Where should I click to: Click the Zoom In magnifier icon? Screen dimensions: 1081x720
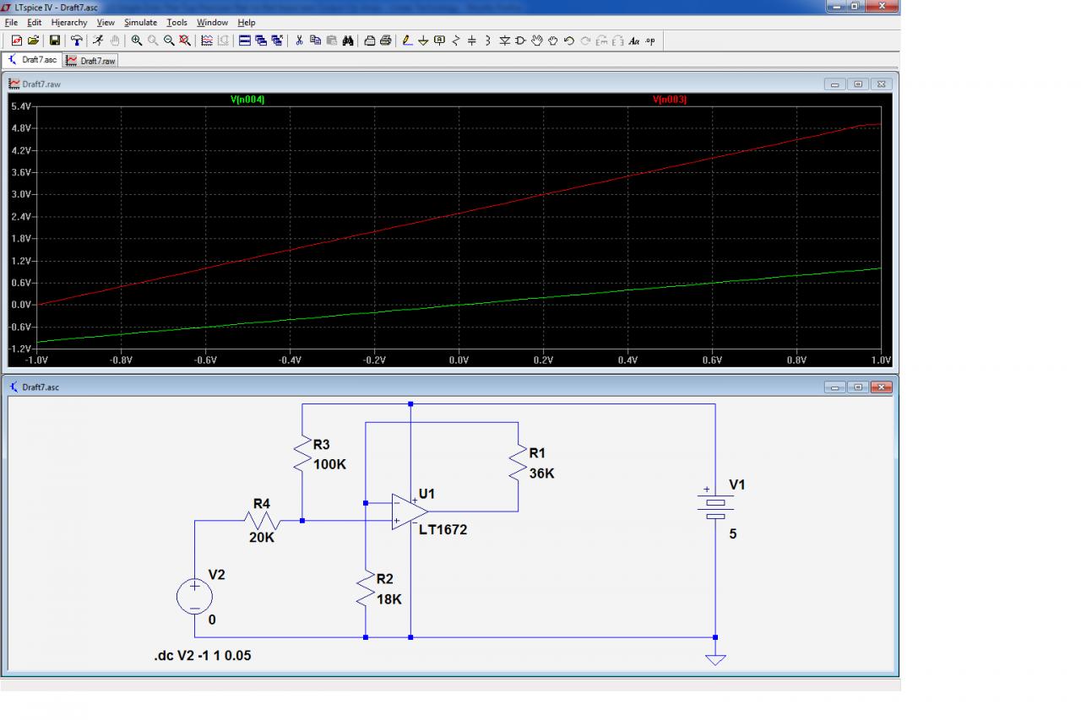click(x=137, y=41)
